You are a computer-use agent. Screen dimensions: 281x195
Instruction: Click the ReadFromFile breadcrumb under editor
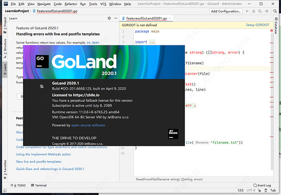tap(169, 179)
